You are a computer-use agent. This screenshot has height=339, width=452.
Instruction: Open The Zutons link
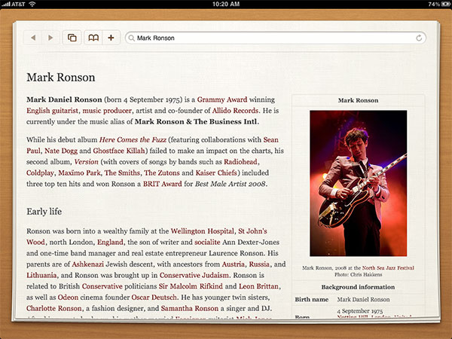162,173
